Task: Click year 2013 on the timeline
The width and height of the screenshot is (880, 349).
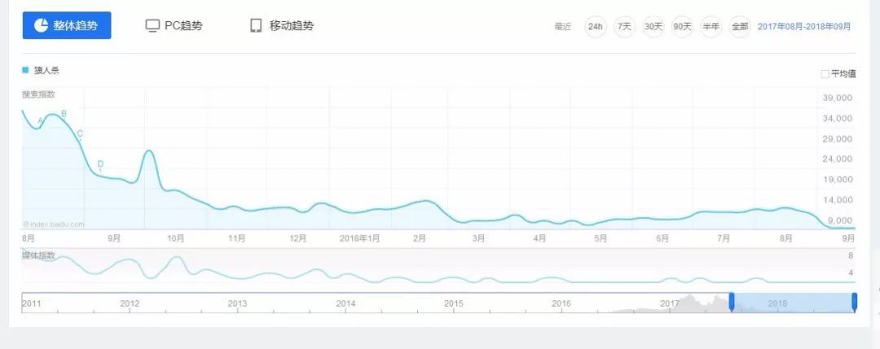Action: [237, 303]
